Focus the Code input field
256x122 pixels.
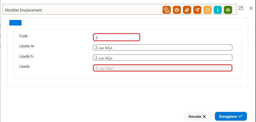pyautogui.click(x=117, y=37)
